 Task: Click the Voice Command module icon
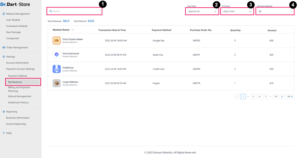57,55
